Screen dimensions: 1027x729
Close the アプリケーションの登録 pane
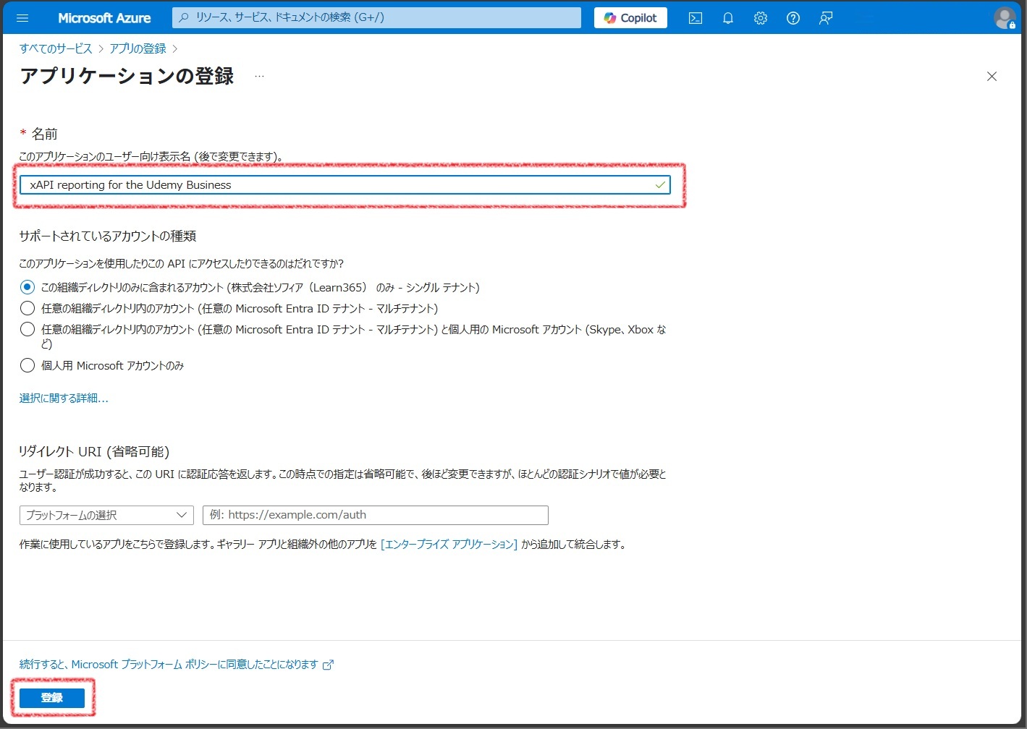point(992,76)
